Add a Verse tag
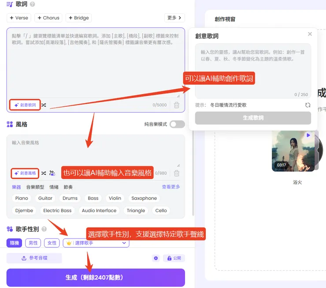This screenshot has width=326, height=288. coord(19,18)
